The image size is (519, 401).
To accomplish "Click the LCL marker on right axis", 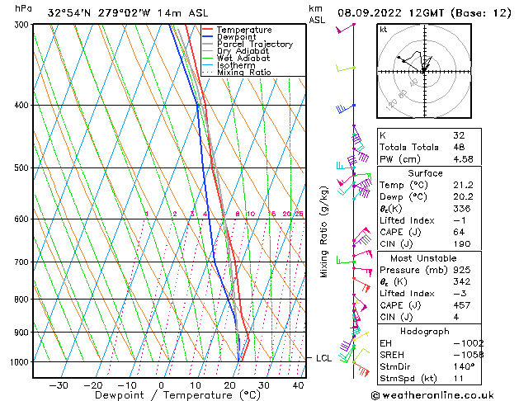I will click(323, 357).
